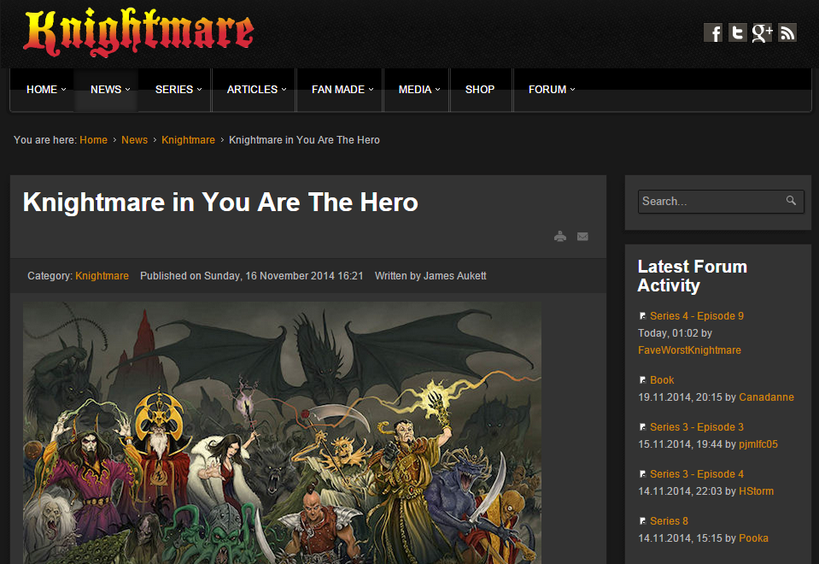
Task: Open Series 8 forum topic
Action: 669,521
